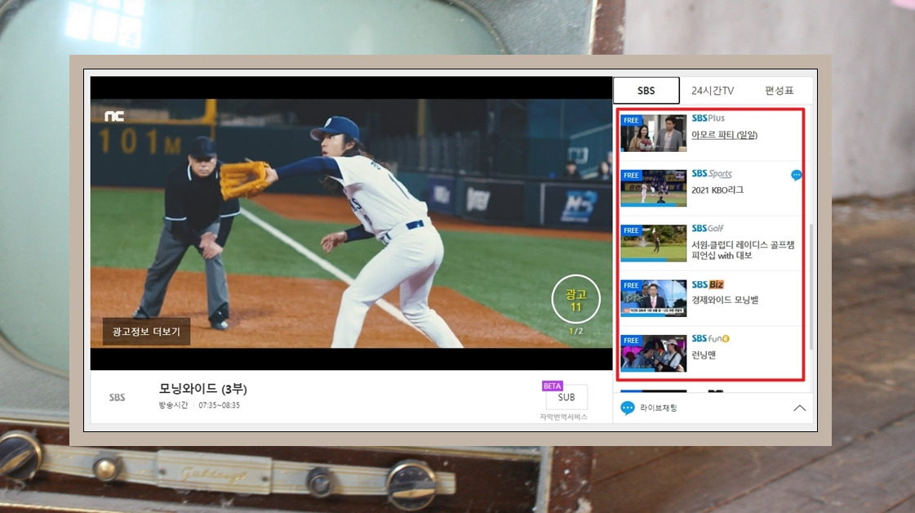Open the SBS Sports KBO thumbnail
915x513 pixels.
click(x=653, y=188)
